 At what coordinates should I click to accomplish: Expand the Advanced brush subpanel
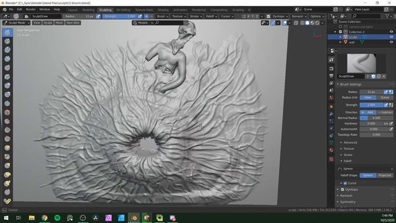pyautogui.click(x=350, y=142)
